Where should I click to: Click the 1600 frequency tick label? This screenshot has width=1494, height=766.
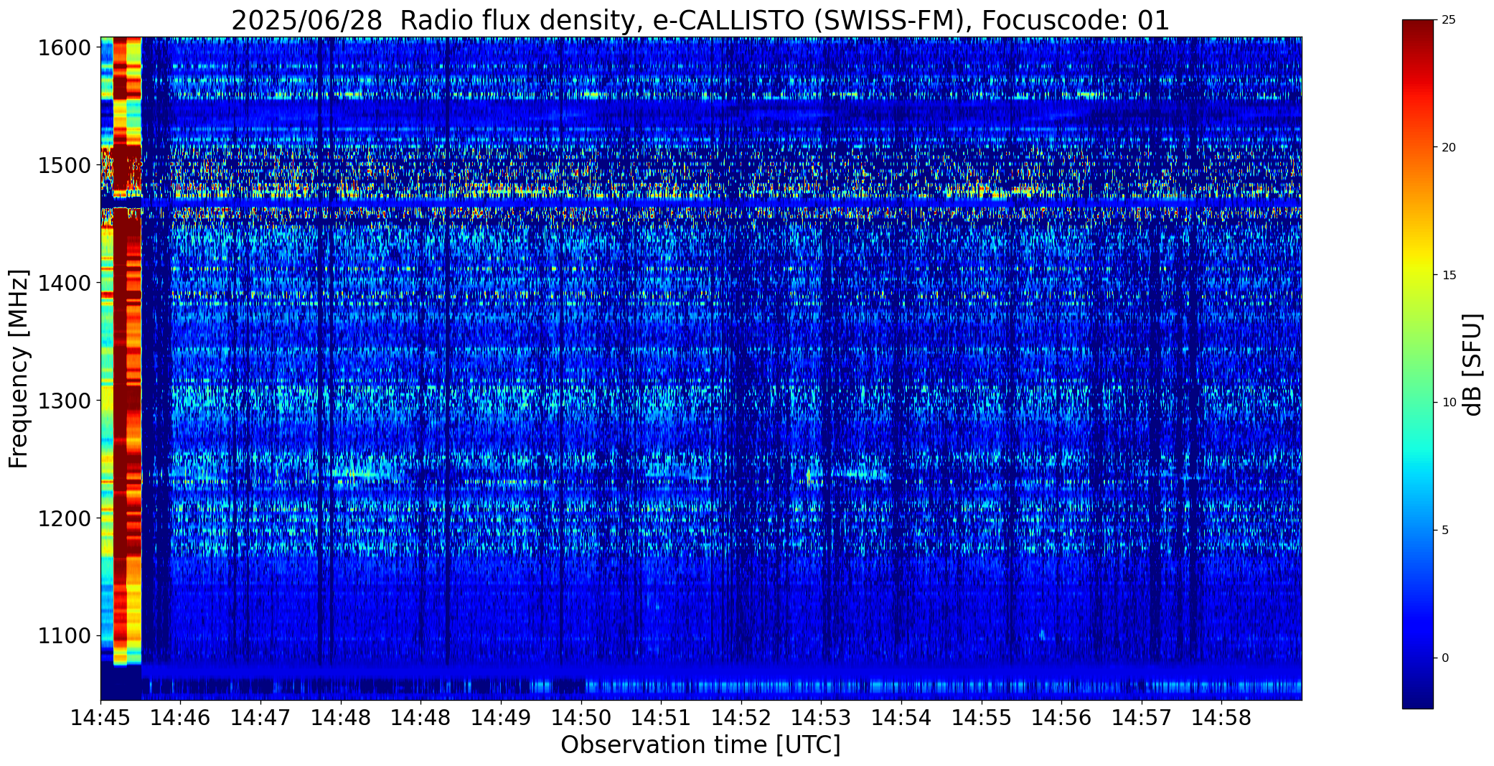pos(65,48)
